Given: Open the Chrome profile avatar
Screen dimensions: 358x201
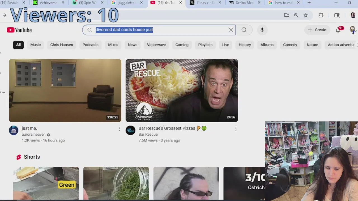Looking at the screenshot, I should (353, 15).
